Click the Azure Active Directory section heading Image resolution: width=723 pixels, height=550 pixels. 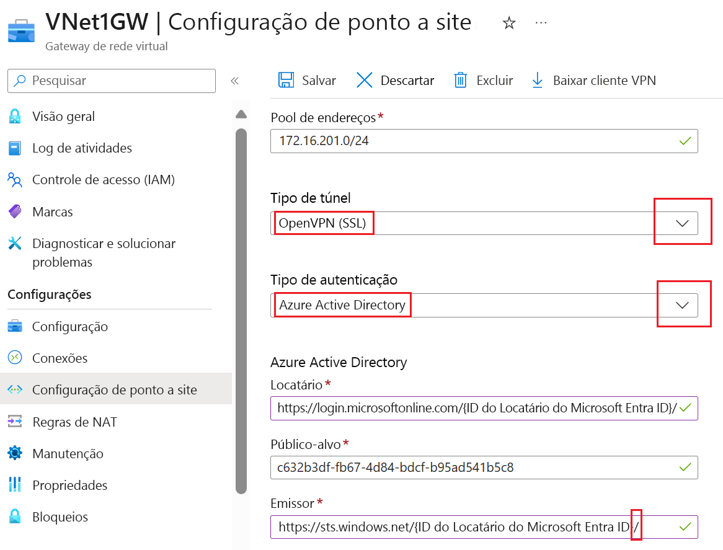click(x=339, y=362)
